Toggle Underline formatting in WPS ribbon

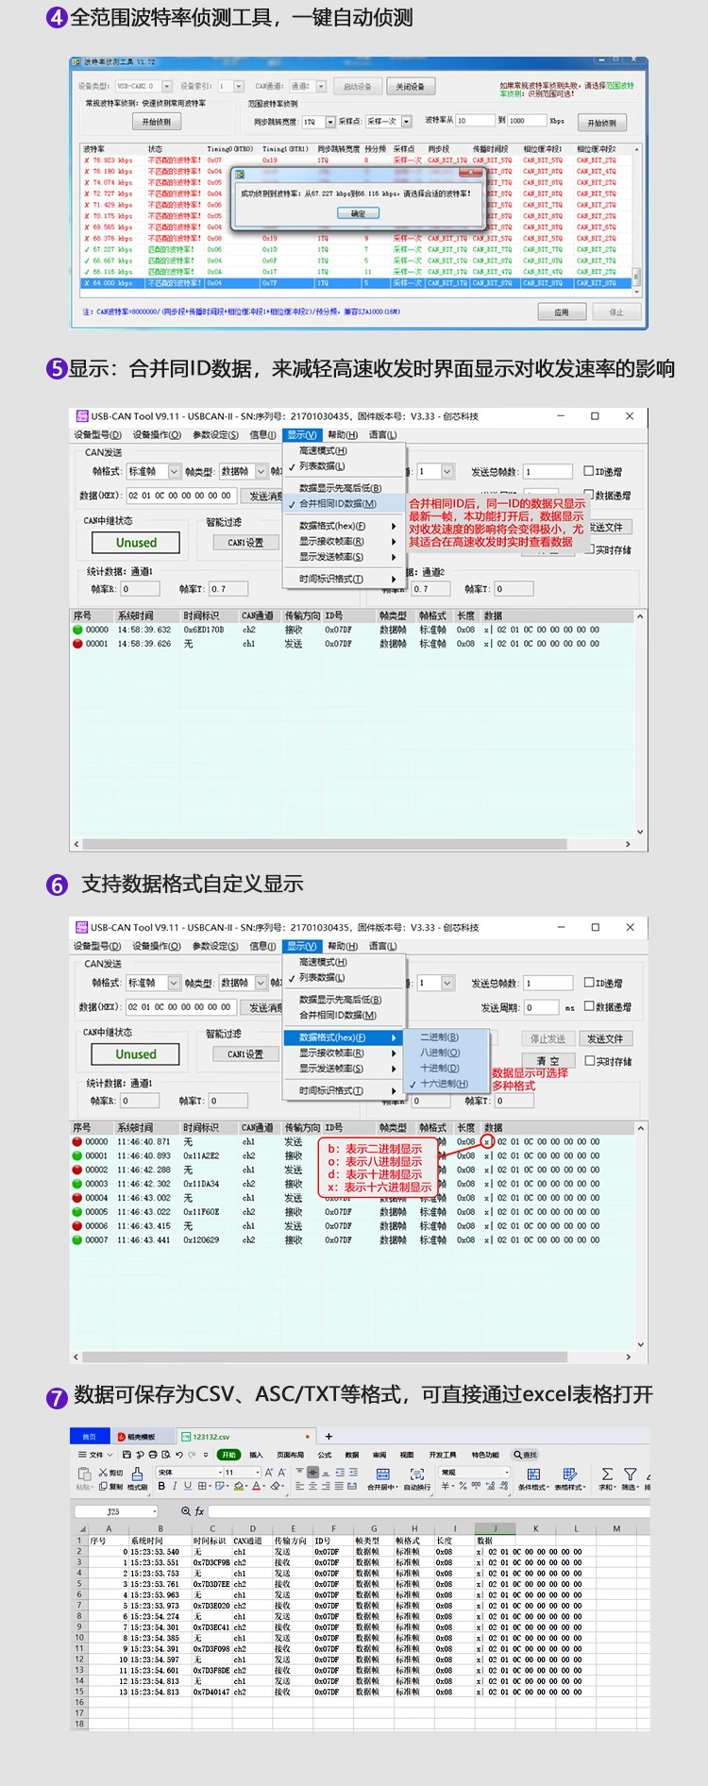pos(188,1487)
